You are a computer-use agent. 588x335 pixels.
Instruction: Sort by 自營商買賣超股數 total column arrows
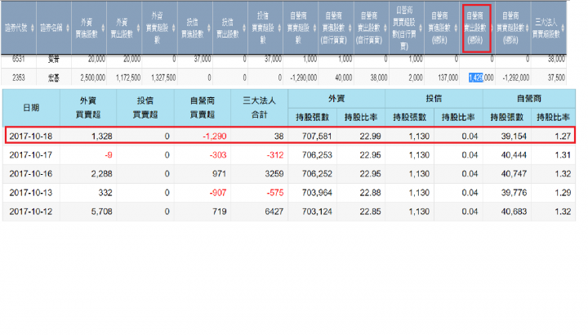[x=314, y=28]
